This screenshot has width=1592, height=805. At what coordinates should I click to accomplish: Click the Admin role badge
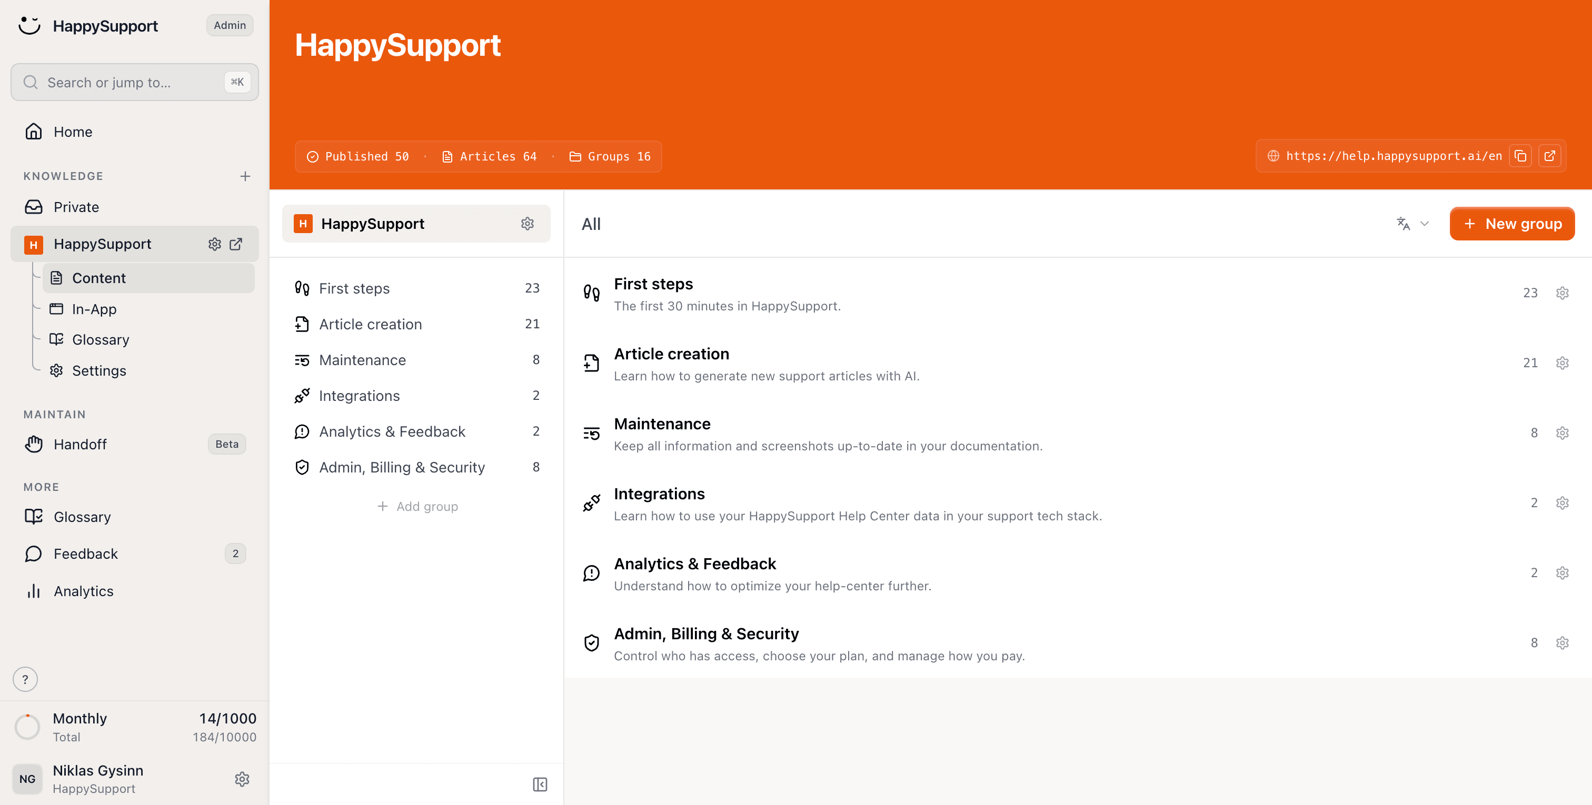point(230,25)
